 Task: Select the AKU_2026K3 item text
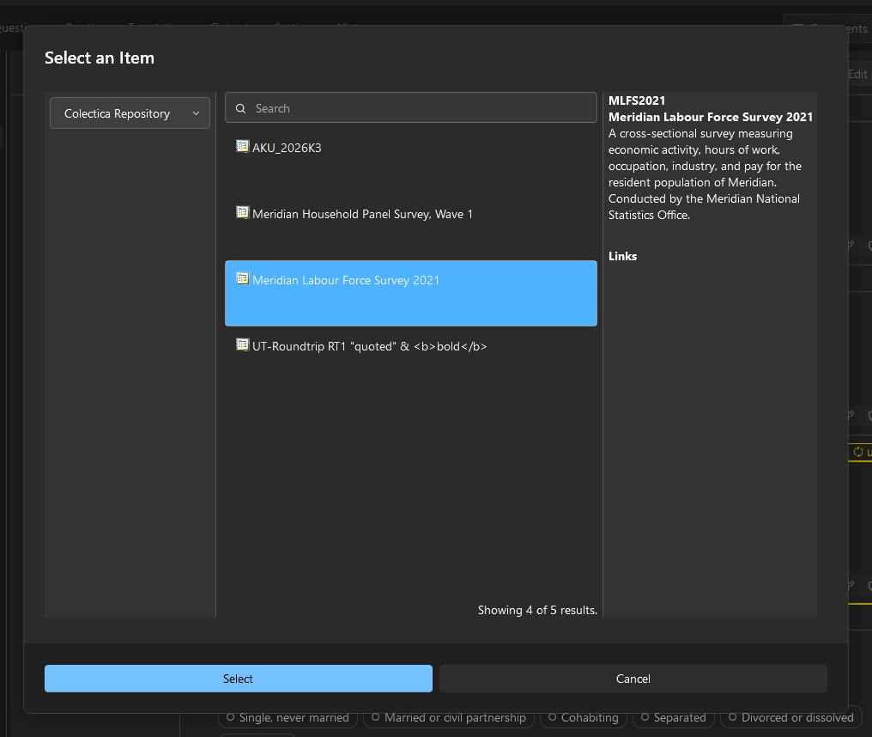287,148
